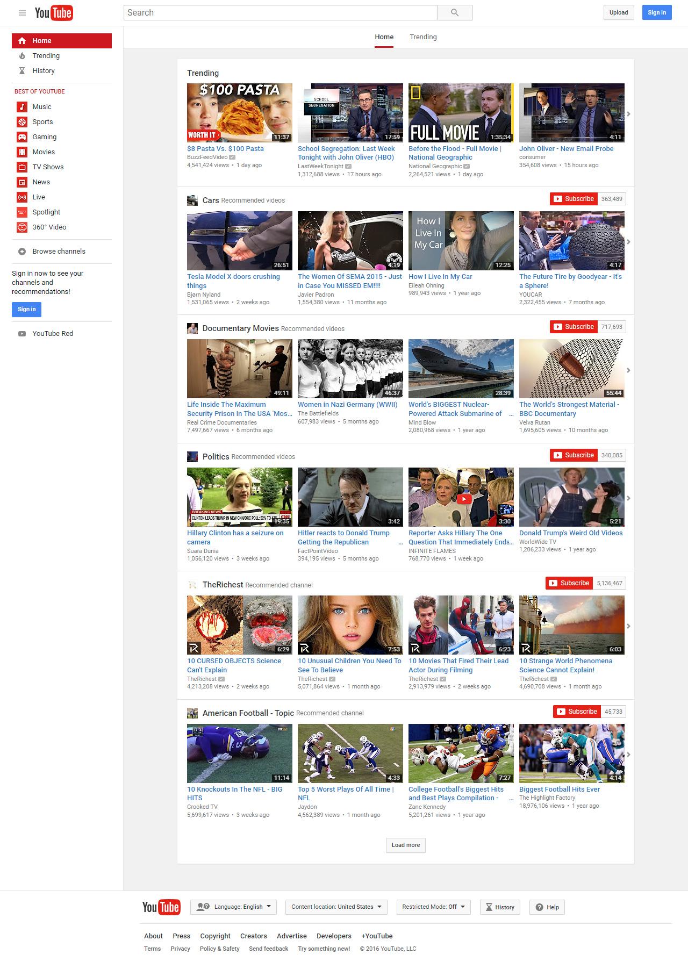Subscribe to the Politics channel
Viewport: 688px width, 969px height.
click(x=574, y=455)
